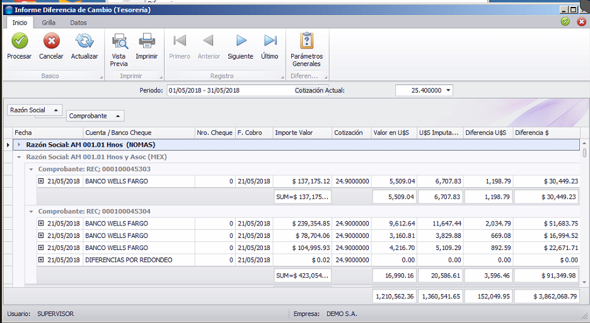The height and width of the screenshot is (323, 590).
Task: Open the Cotización Actual dropdown arrow
Action: click(x=448, y=90)
